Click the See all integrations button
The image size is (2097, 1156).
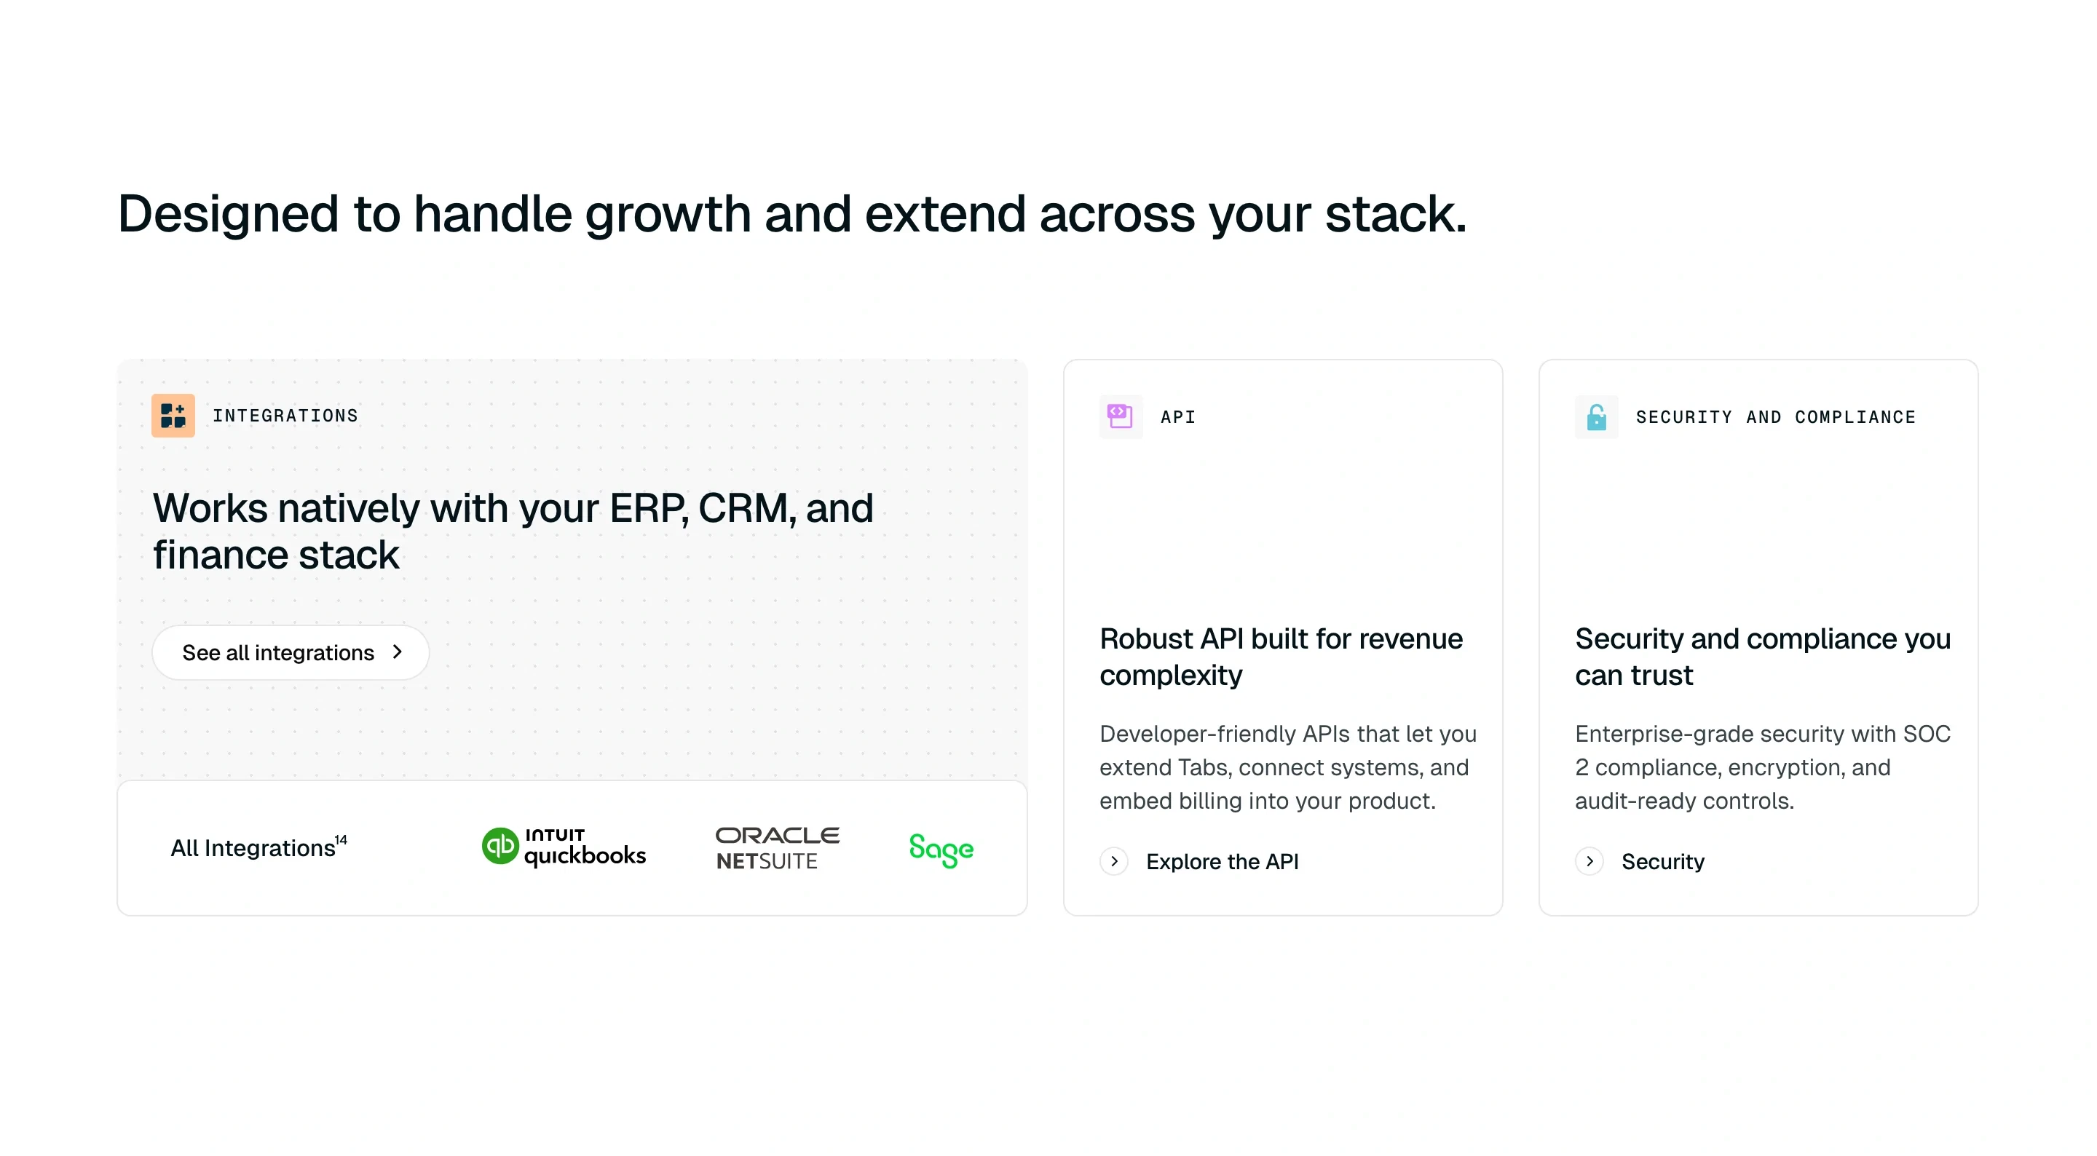(290, 652)
